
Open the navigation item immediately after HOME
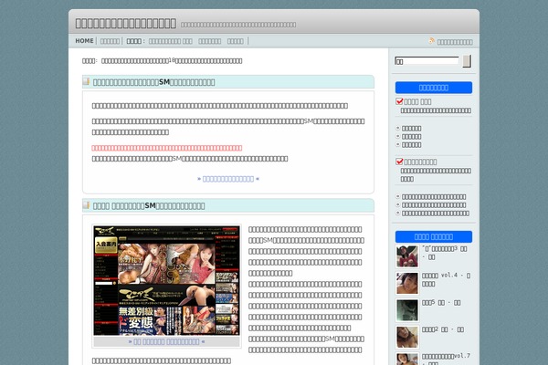click(x=110, y=41)
